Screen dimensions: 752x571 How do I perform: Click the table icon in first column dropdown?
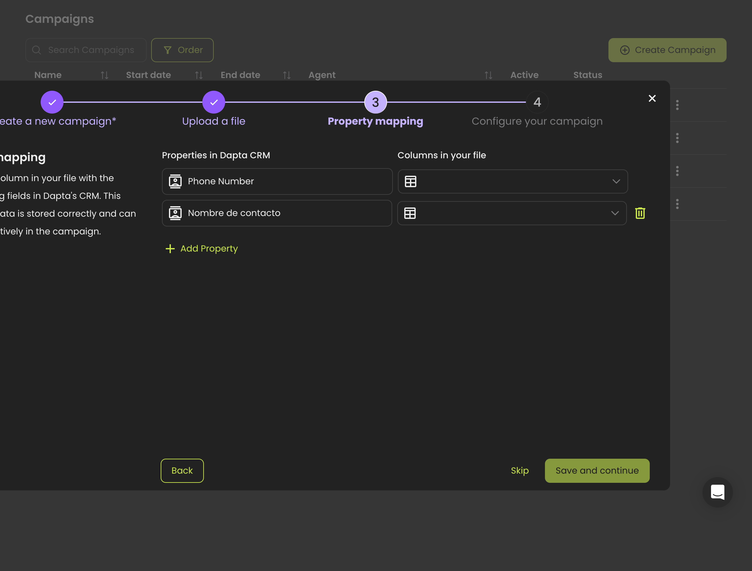[410, 181]
